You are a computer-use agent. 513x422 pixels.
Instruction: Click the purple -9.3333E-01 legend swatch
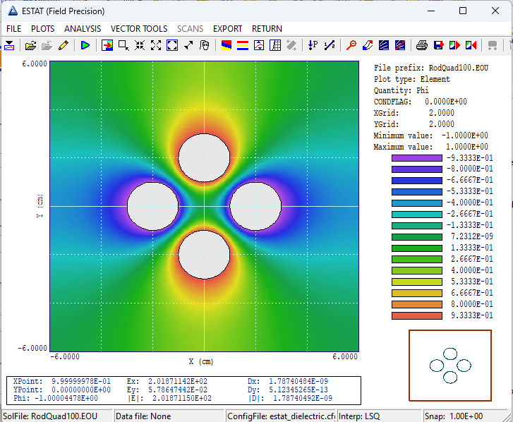[x=416, y=158]
